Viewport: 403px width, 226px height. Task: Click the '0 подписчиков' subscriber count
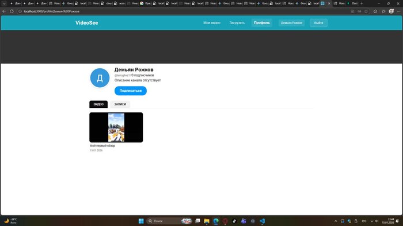tap(143, 75)
